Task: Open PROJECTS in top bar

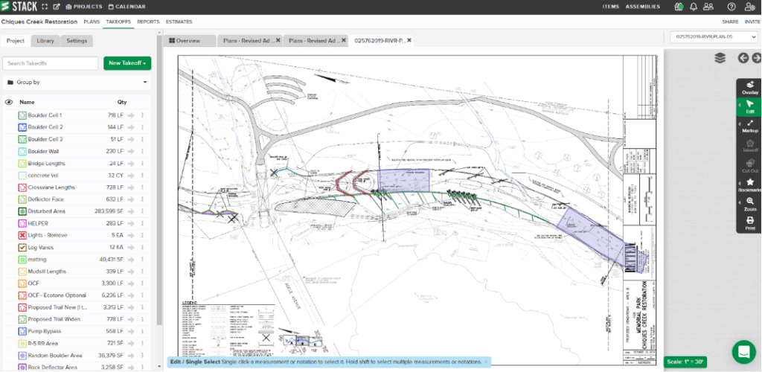Action: pyautogui.click(x=84, y=7)
